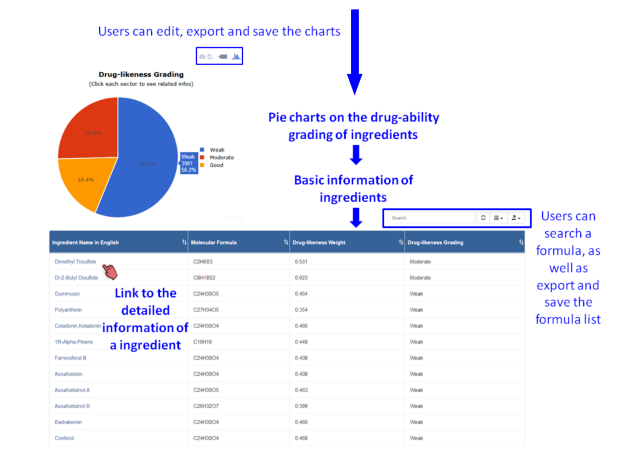The height and width of the screenshot is (458, 639).
Task: Open the Gummosin ingredient link
Action: point(67,294)
